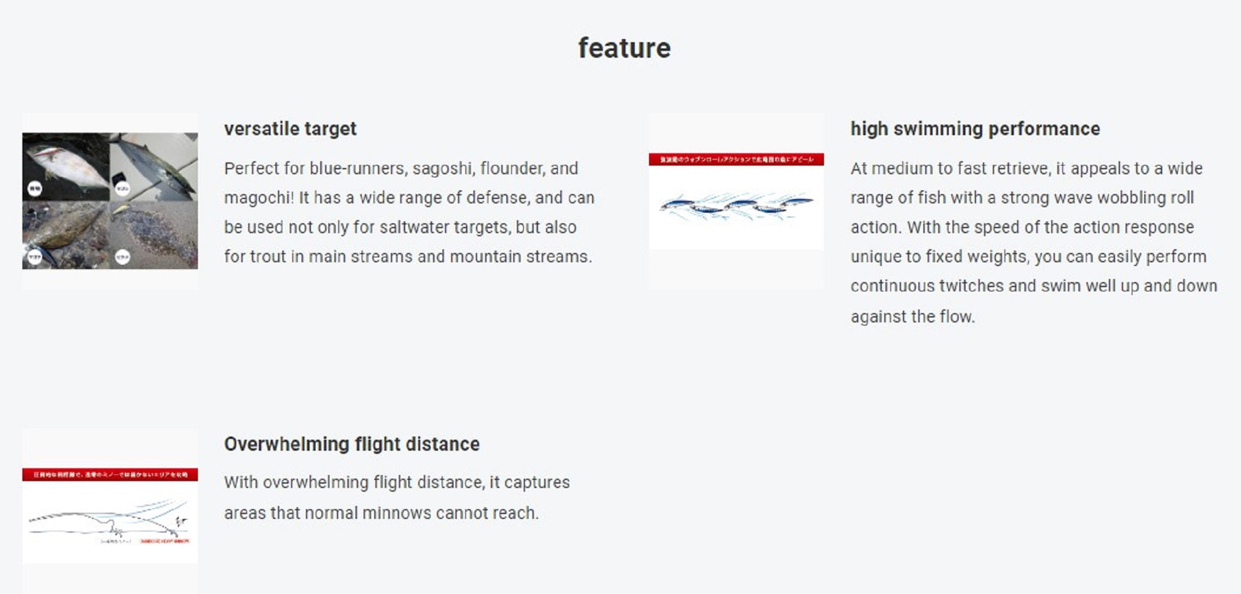This screenshot has width=1241, height=594.
Task: Click the white circle label on bottom-right flounder photo
Action: pos(122,256)
